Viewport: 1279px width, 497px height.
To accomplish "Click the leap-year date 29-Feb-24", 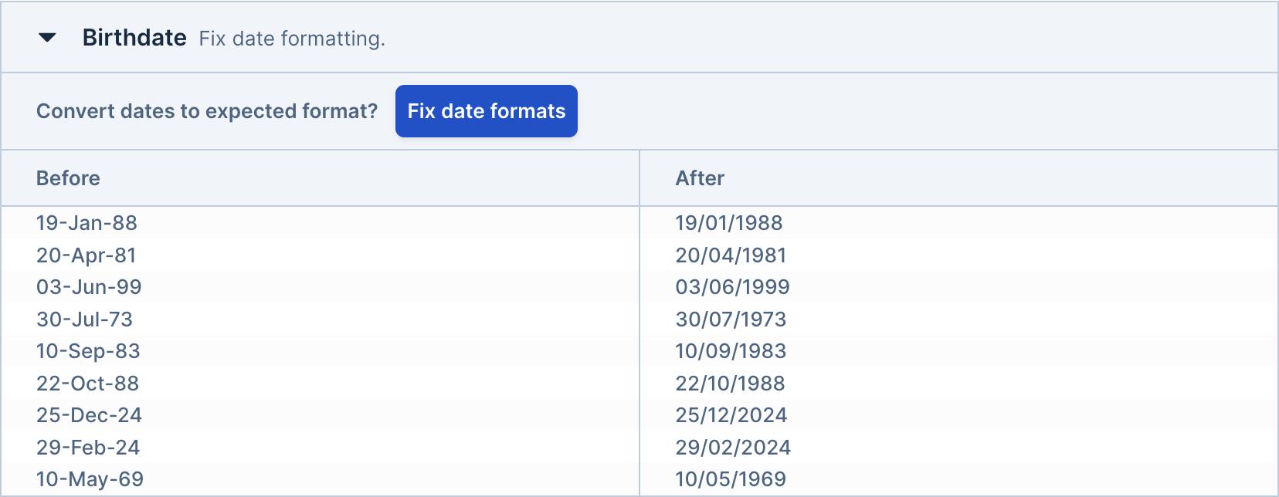I will pos(87,447).
